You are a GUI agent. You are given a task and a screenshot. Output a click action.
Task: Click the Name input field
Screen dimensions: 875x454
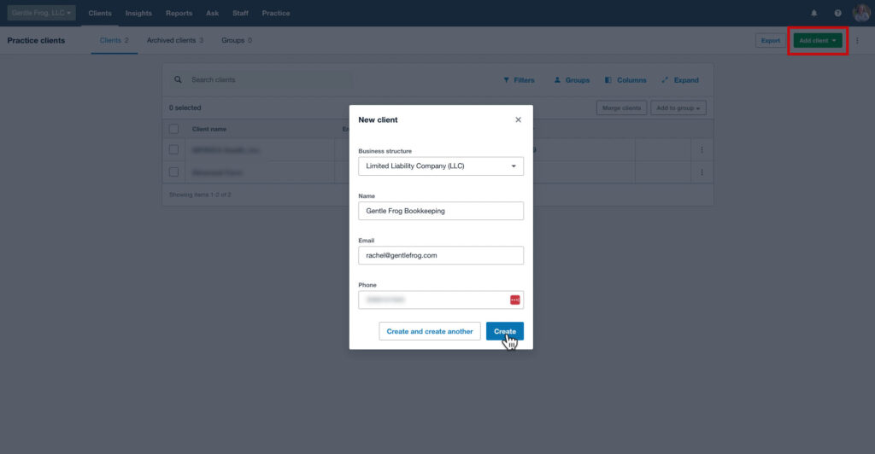(x=441, y=211)
